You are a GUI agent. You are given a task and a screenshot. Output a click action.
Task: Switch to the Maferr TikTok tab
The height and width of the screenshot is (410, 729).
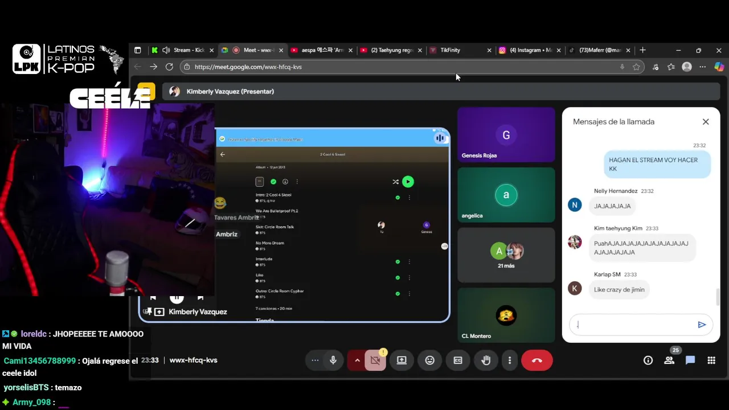pyautogui.click(x=600, y=50)
